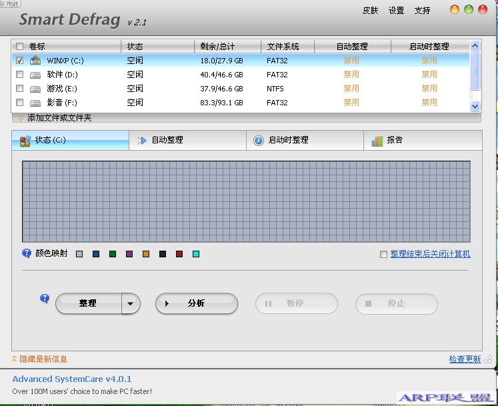Click the 停止 button
Screen dimensions: 498x406
click(397, 303)
